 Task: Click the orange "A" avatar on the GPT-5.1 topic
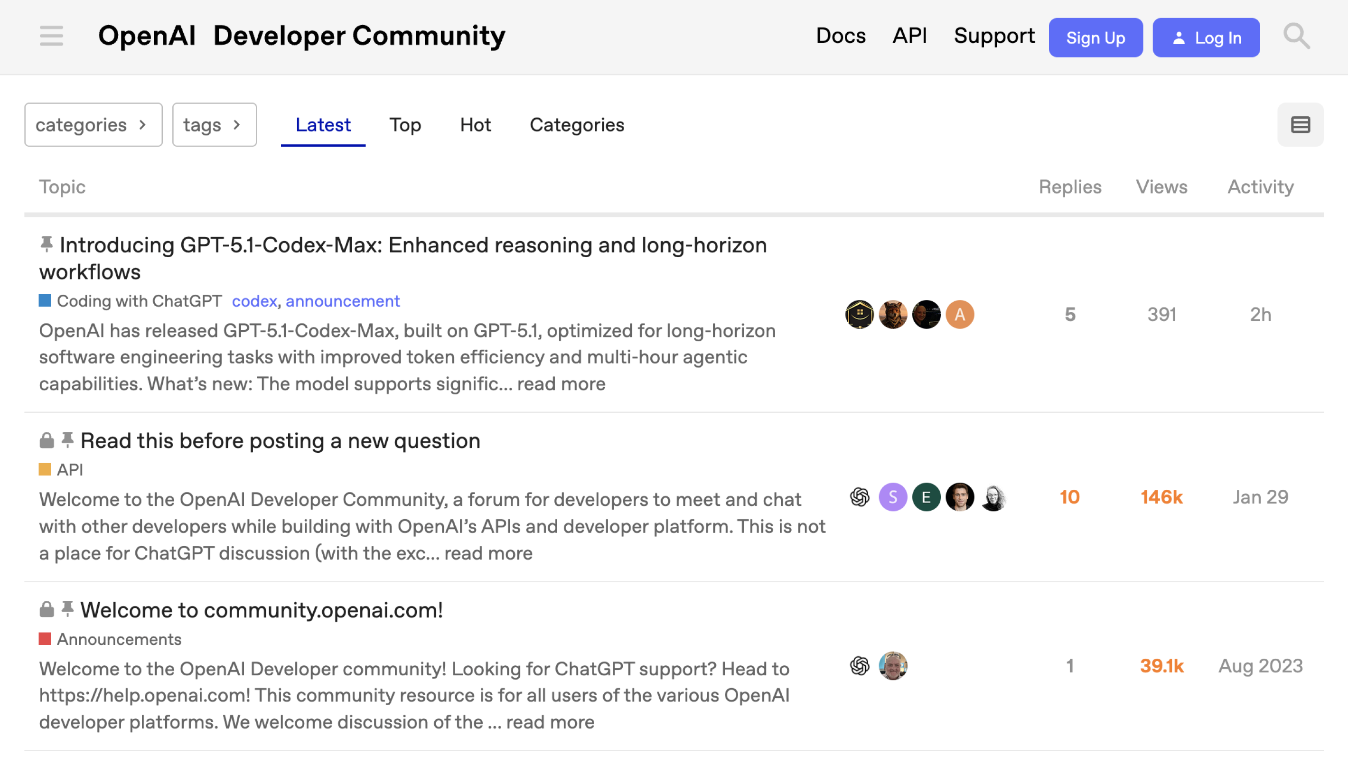pyautogui.click(x=960, y=314)
